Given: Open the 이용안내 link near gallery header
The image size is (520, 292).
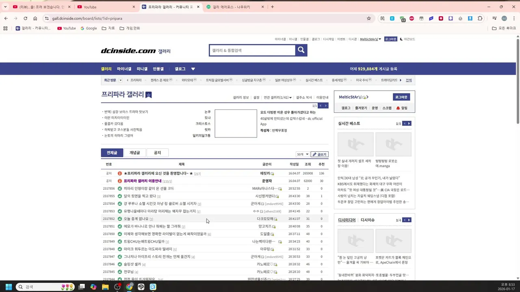Looking at the screenshot, I should click(322, 97).
